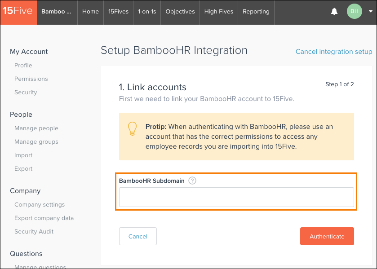Open the Bamboo company menu
Screen dimensions: 377x269
tap(56, 12)
